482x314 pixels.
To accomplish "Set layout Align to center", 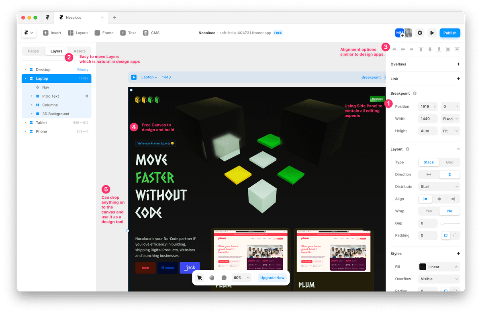I will 439,199.
